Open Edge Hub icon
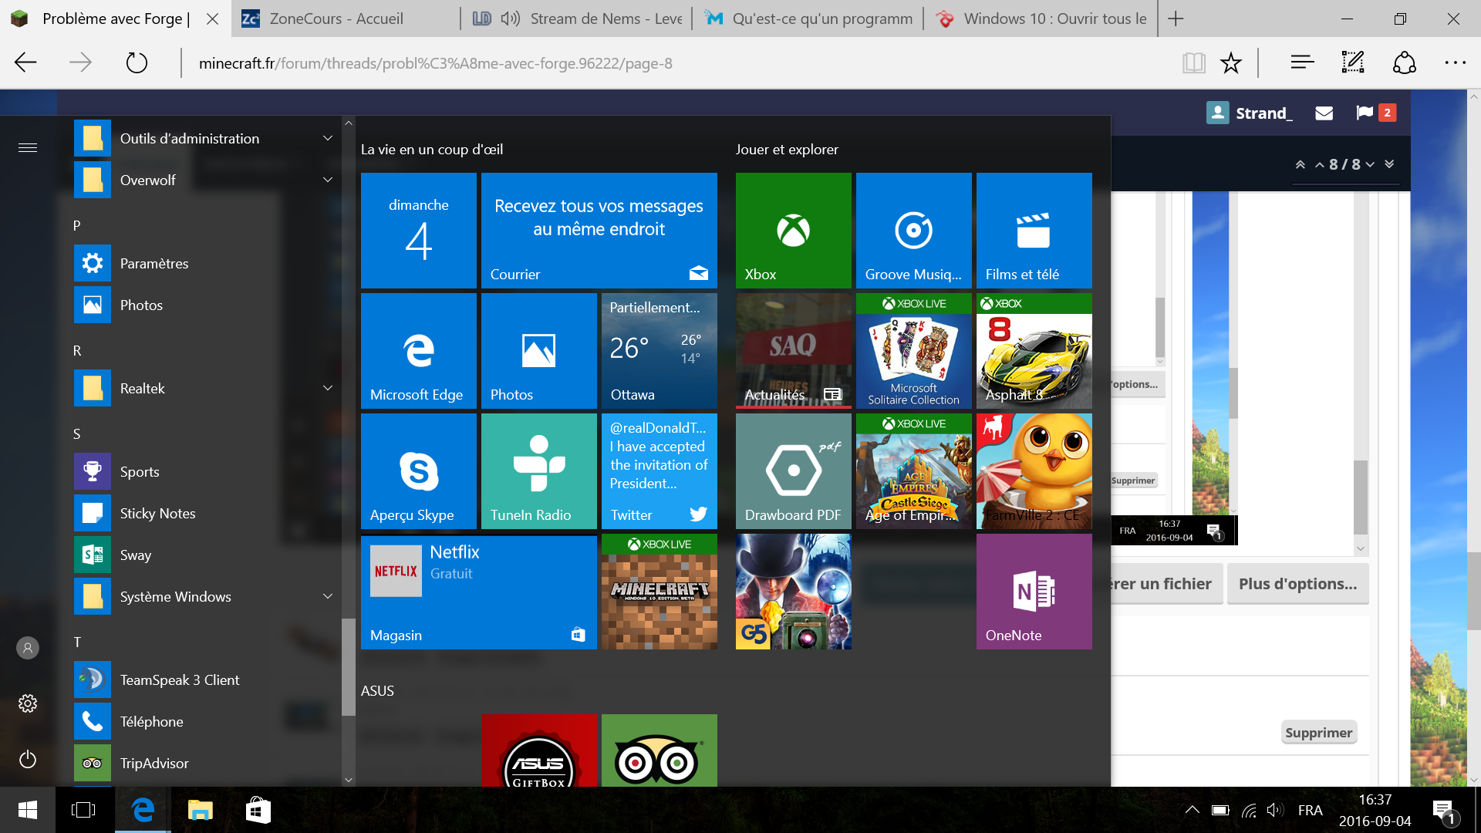Viewport: 1481px width, 833px height. coord(1302,62)
